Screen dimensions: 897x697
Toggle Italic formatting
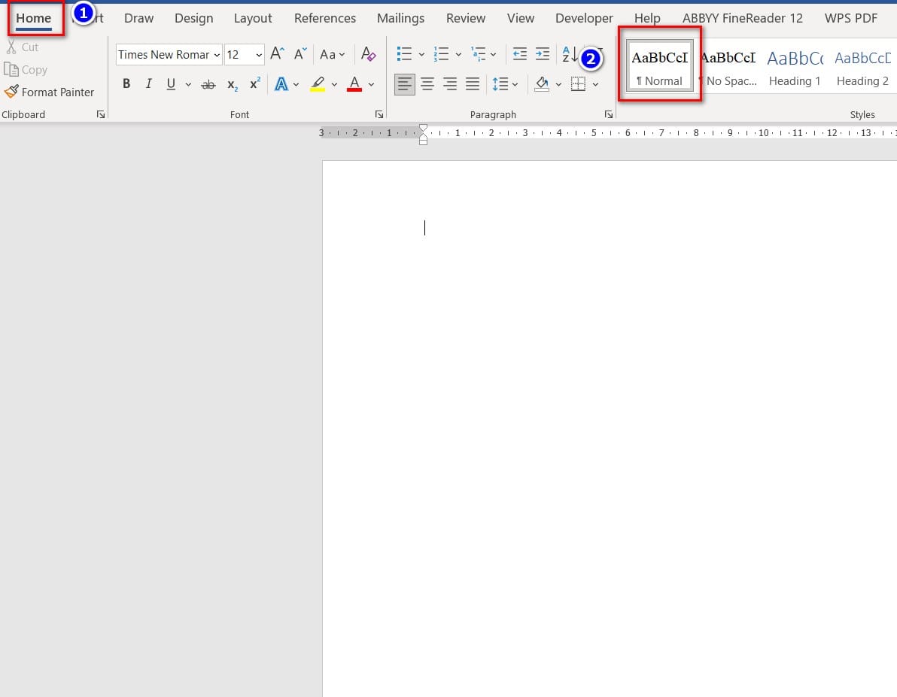click(x=149, y=83)
